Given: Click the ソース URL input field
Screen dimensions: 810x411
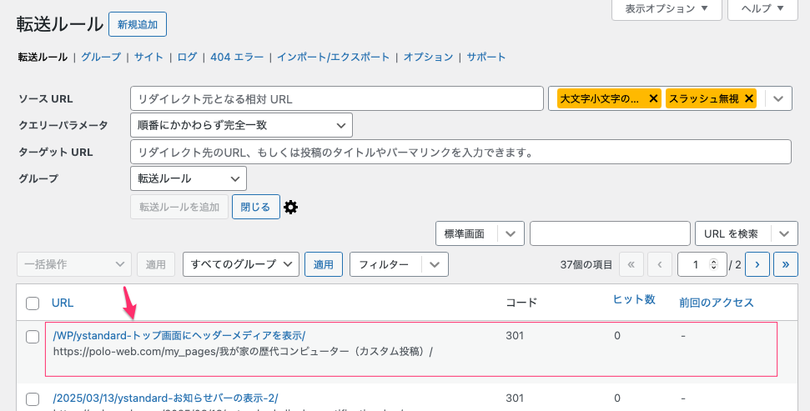Looking at the screenshot, I should click(x=336, y=98).
